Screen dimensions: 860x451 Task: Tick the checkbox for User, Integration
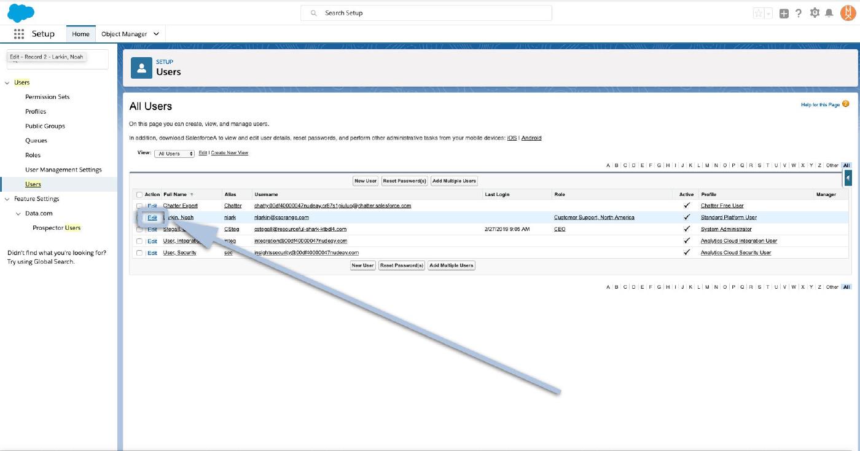pyautogui.click(x=139, y=241)
